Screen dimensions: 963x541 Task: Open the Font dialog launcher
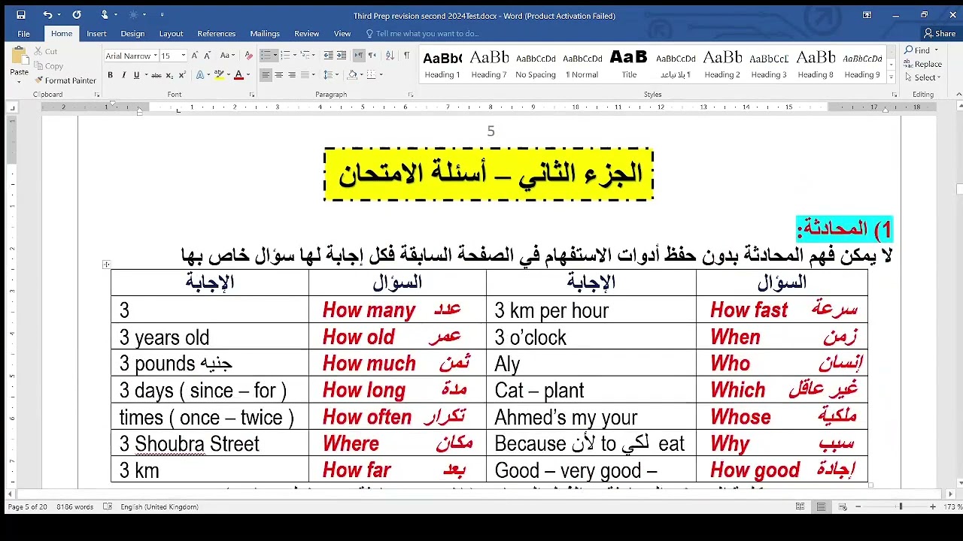point(252,95)
